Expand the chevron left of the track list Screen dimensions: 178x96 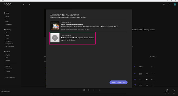point(44,57)
